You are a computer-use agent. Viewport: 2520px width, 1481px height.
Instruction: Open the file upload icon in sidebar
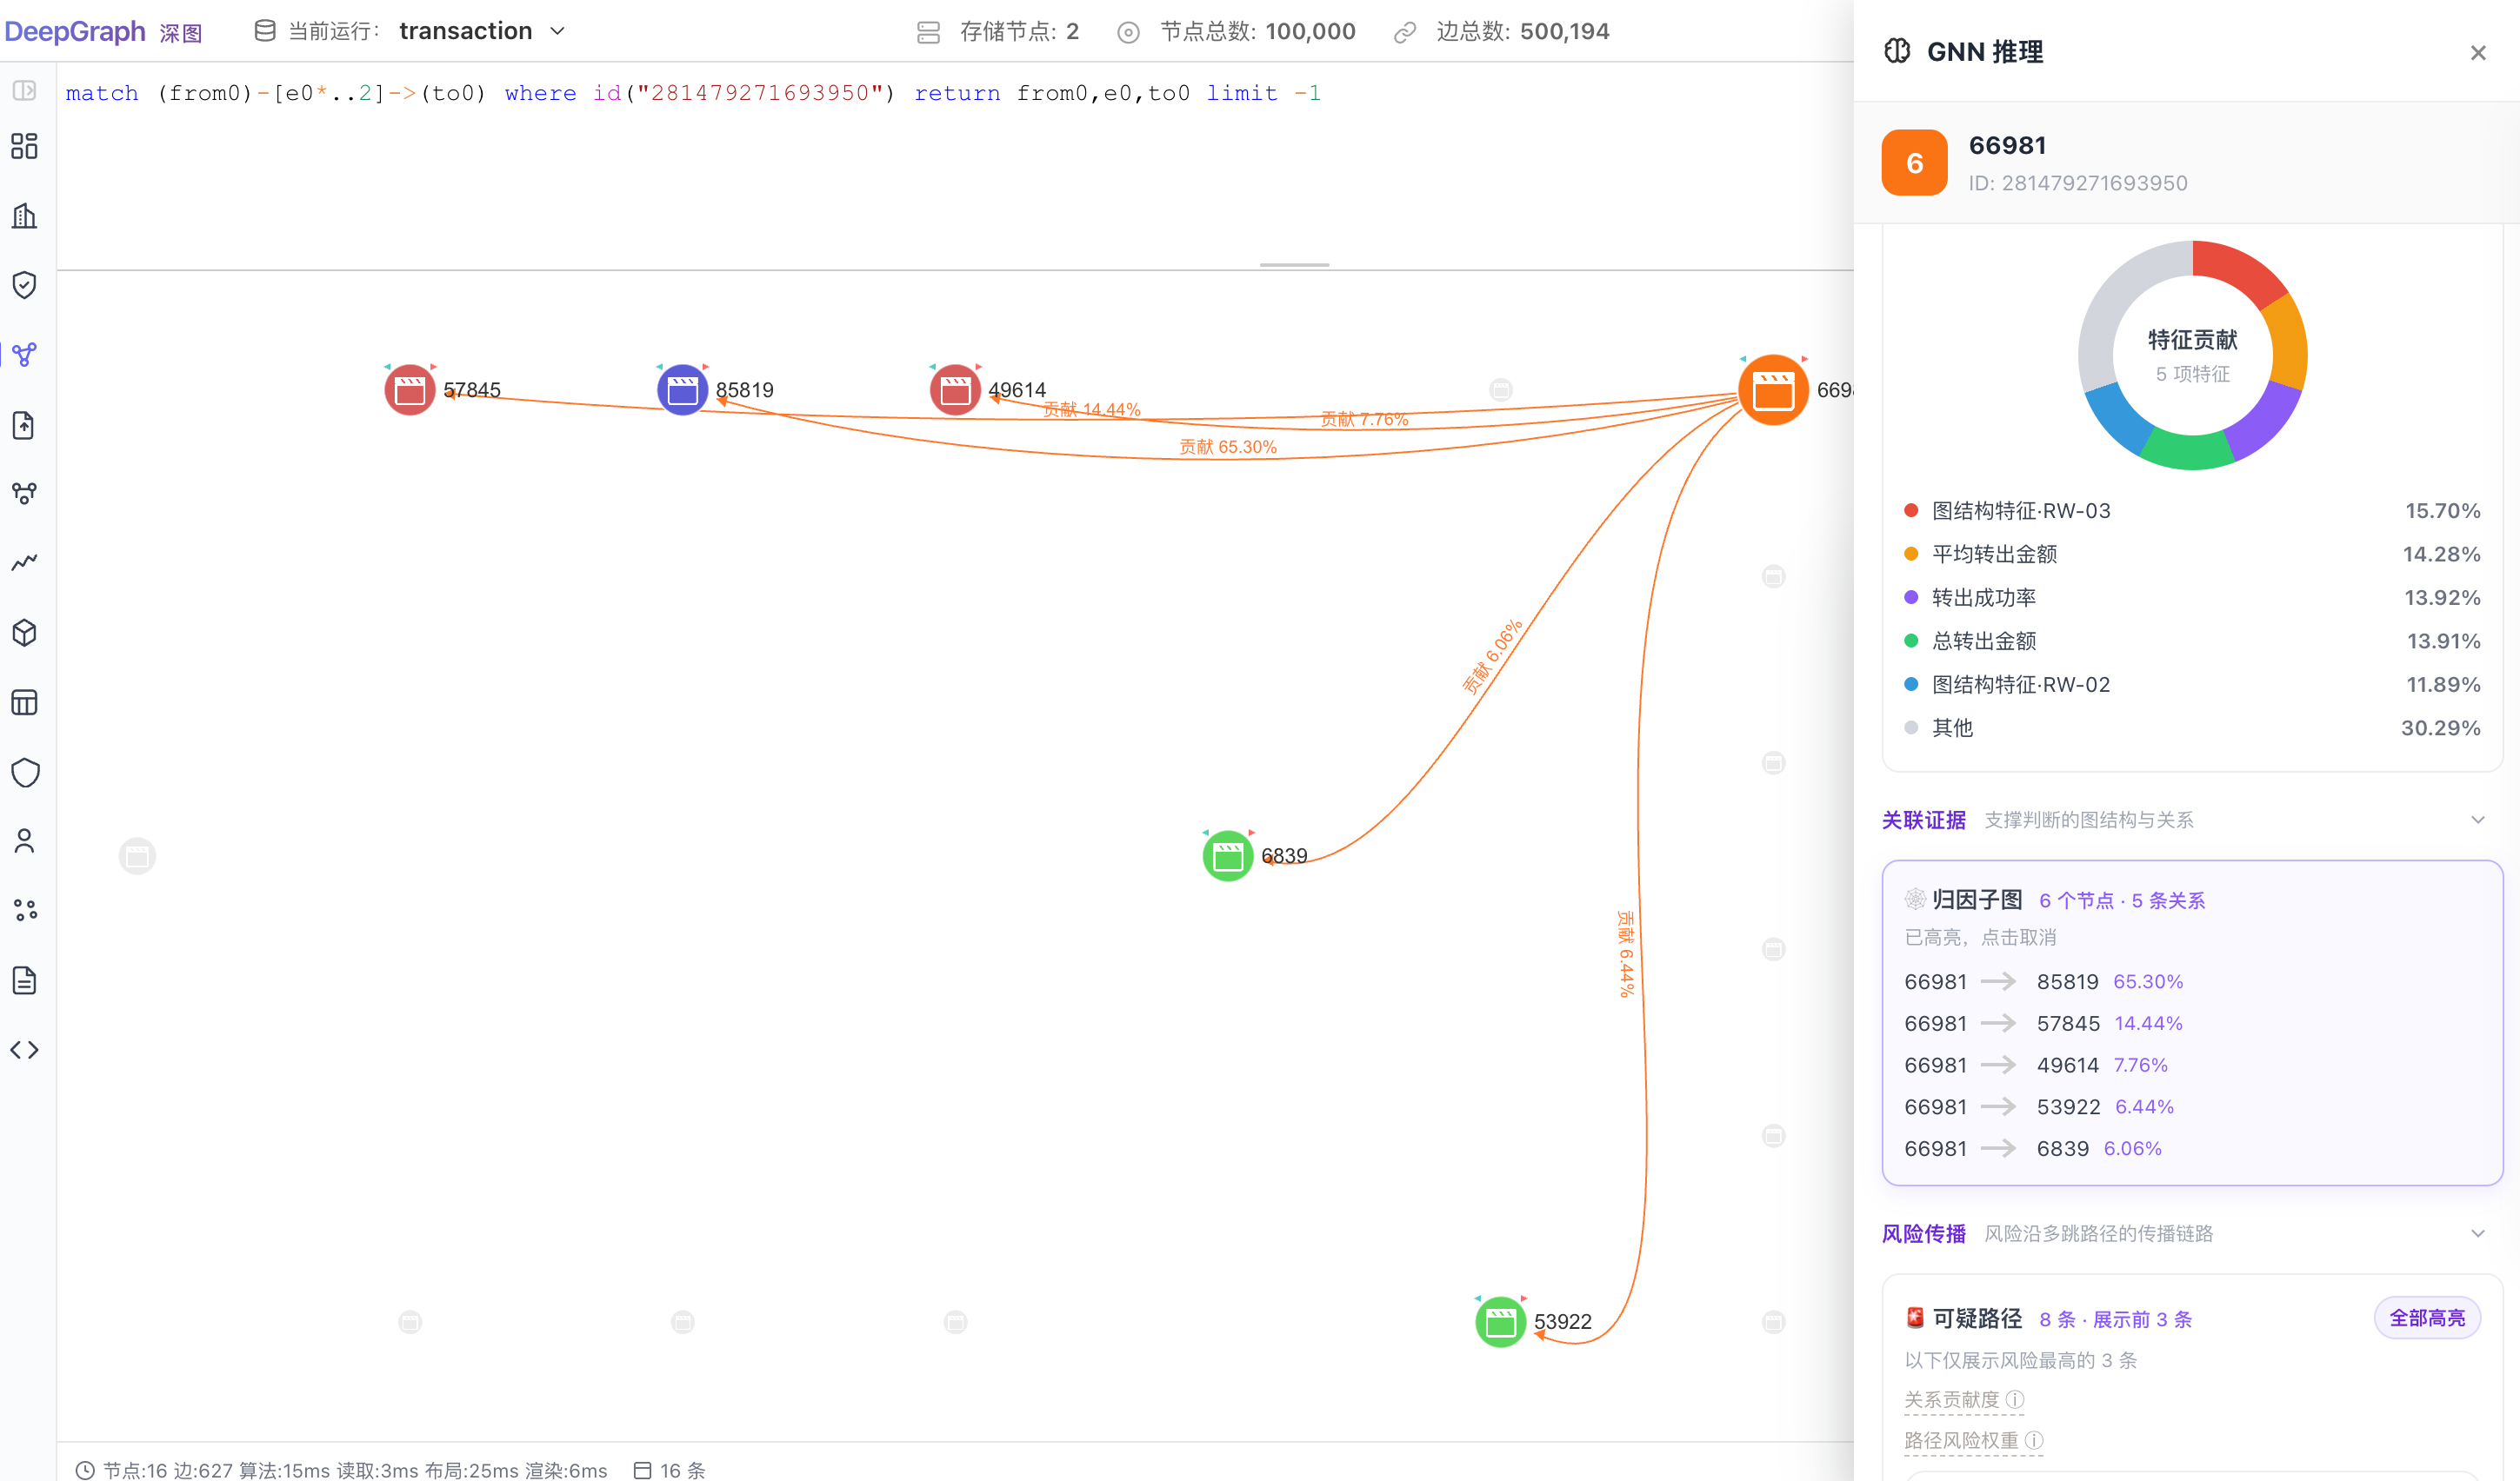click(24, 425)
